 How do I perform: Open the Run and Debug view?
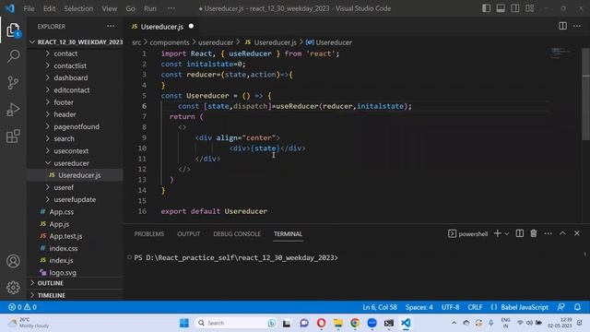pos(13,110)
